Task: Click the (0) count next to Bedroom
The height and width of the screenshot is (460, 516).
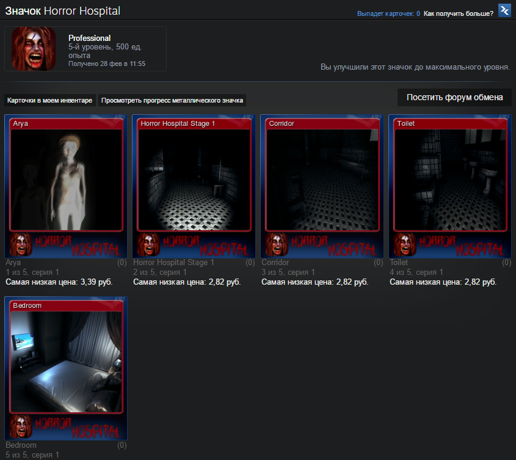Action: (x=122, y=445)
